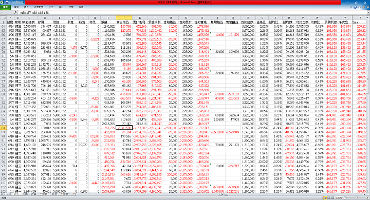Click the Name Box field
The width and height of the screenshot is (370, 200).
click(x=6, y=12)
